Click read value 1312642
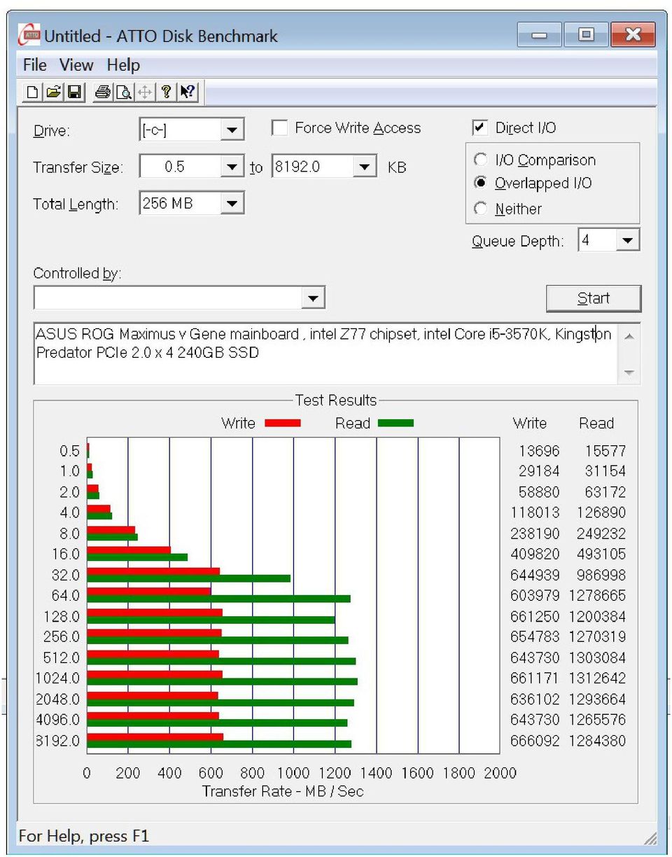The height and width of the screenshot is (857, 672). [x=597, y=678]
